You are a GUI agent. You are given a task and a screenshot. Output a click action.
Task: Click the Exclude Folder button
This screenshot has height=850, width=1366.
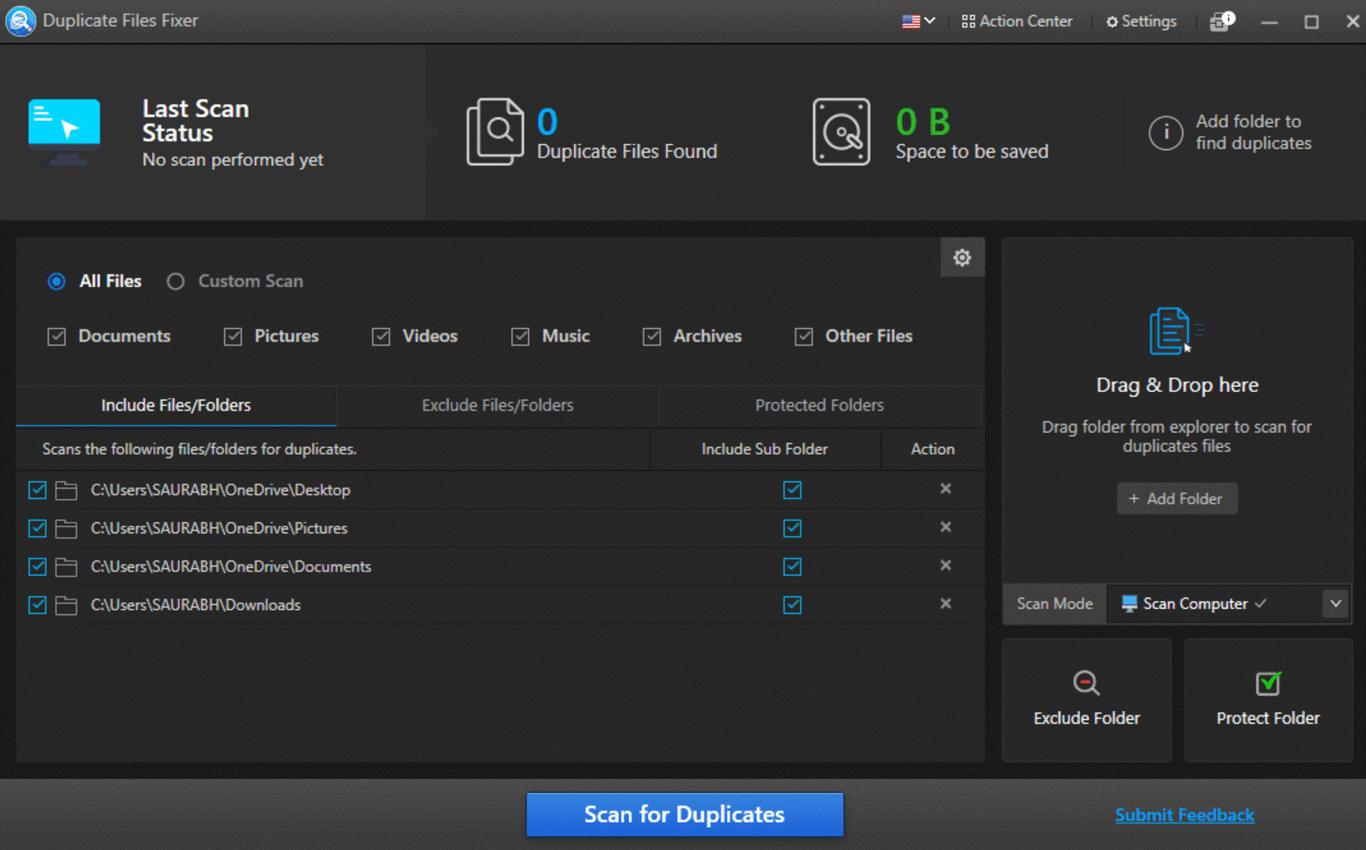(x=1087, y=700)
